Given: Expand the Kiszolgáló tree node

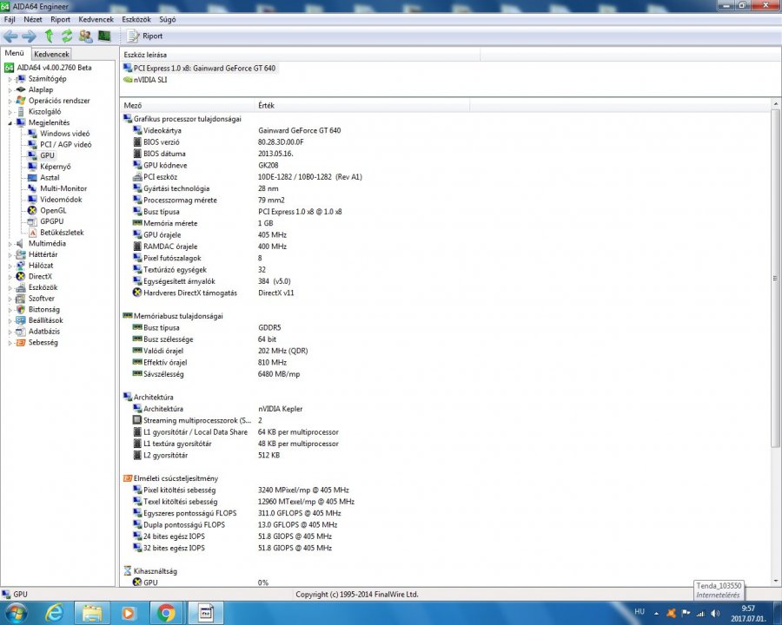Looking at the screenshot, I should (10, 112).
